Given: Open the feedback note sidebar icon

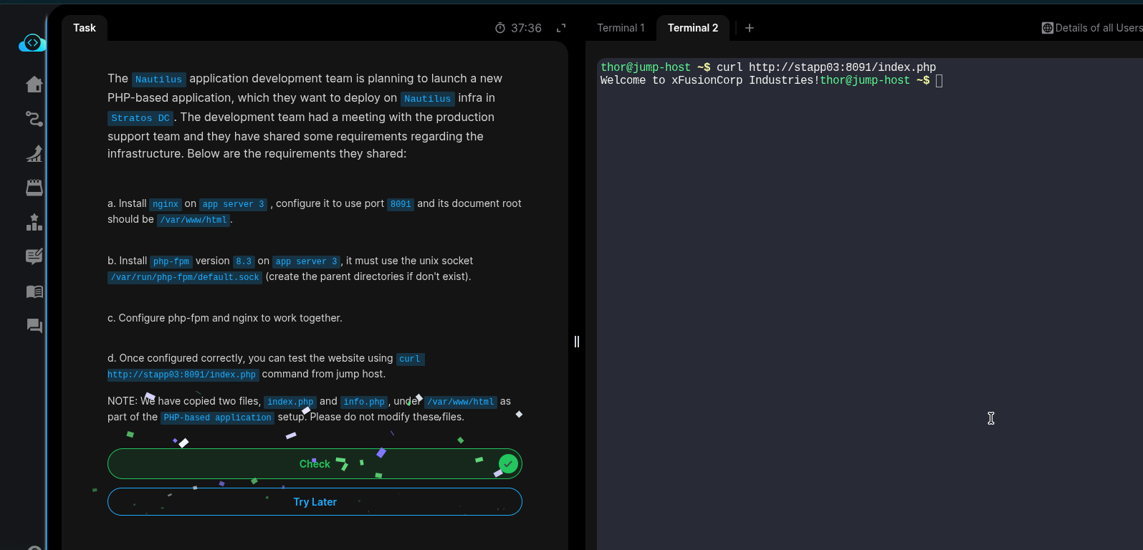Looking at the screenshot, I should tap(34, 256).
